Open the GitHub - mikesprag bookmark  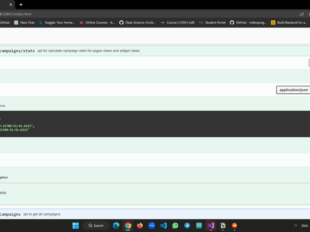(x=248, y=22)
